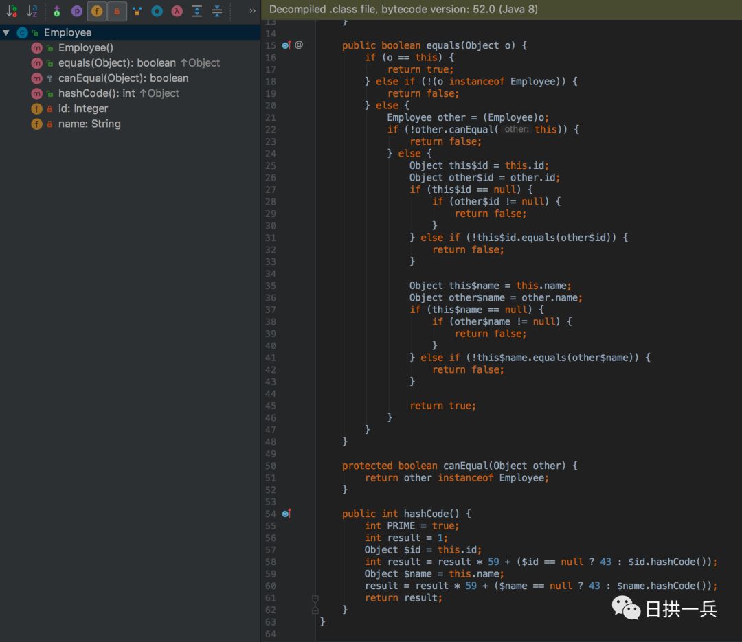Click the @ gutter icon at line 15
Viewport: 742px width, 642px height.
point(299,45)
